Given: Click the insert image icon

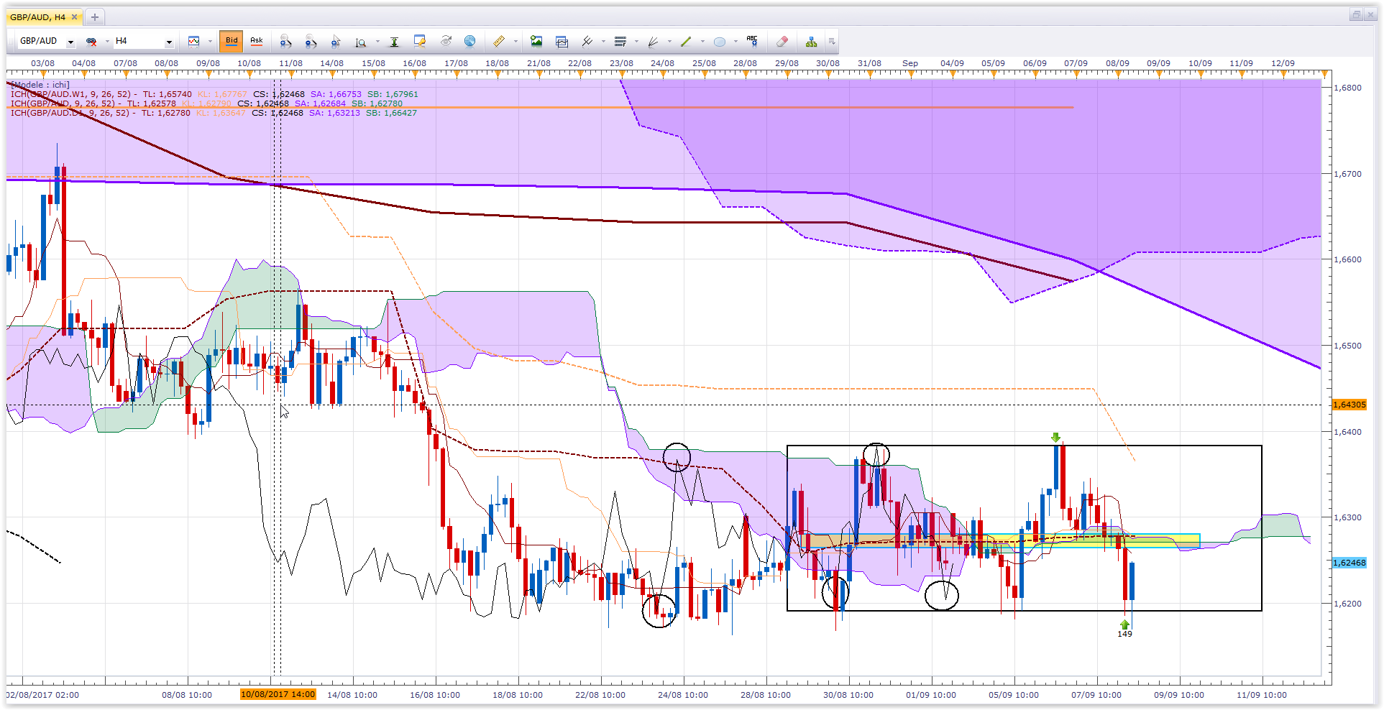Looking at the screenshot, I should 536,42.
